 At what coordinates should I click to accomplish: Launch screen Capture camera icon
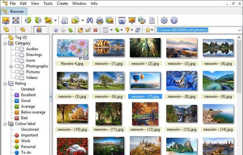point(122,20)
